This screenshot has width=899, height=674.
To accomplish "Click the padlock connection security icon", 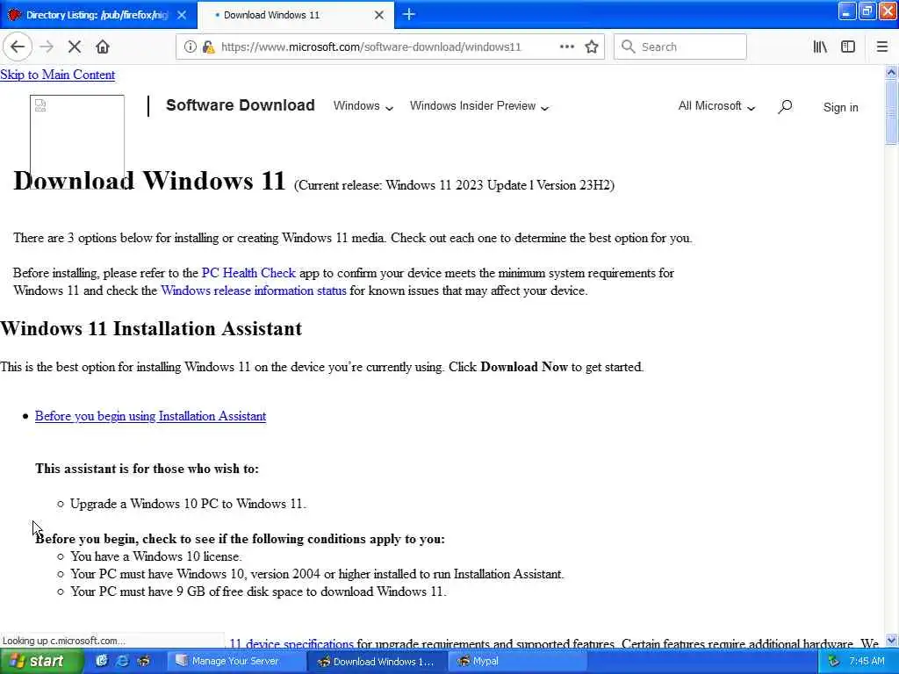I will (x=209, y=47).
